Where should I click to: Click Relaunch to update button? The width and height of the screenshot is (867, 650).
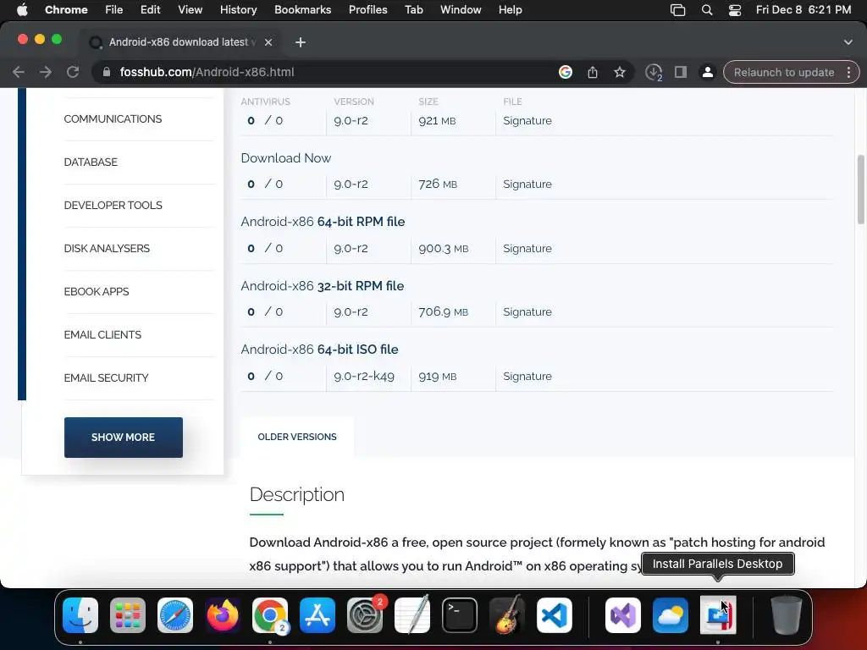(x=784, y=73)
